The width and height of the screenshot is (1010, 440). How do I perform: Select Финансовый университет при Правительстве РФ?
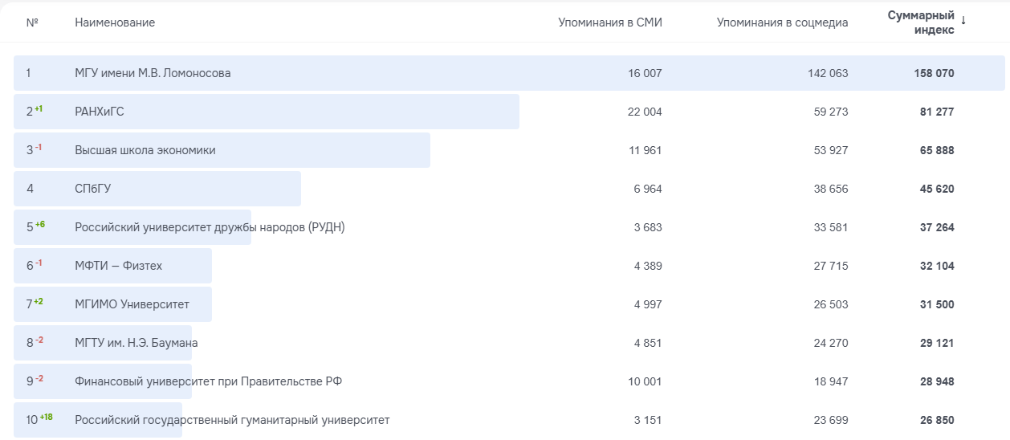(x=208, y=381)
